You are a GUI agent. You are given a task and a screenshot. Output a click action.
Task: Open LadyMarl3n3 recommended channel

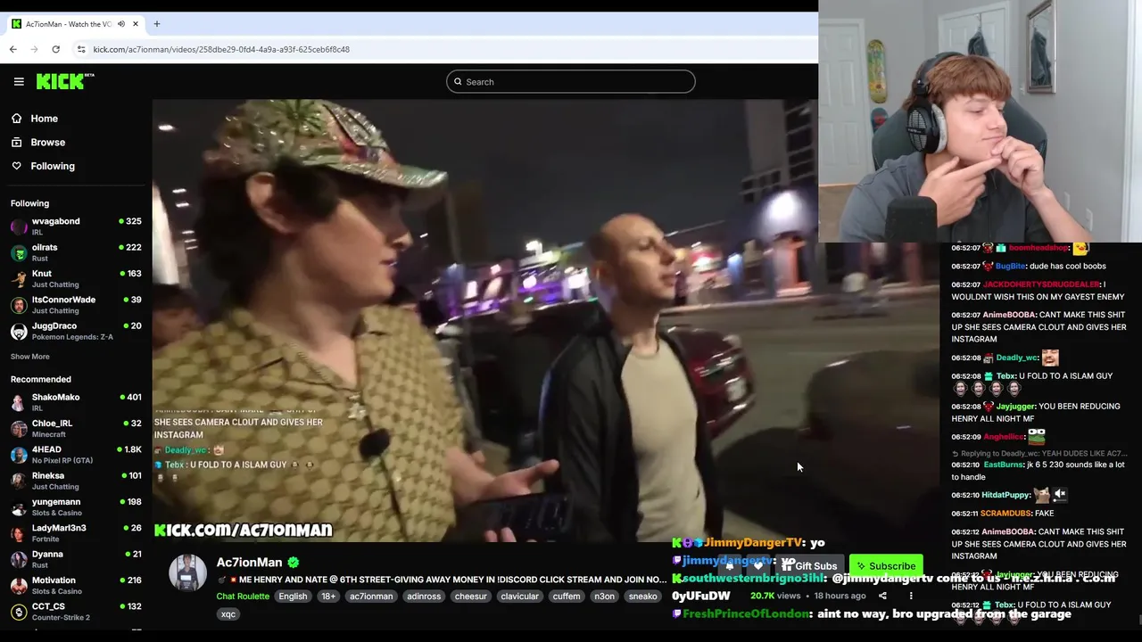coord(76,532)
